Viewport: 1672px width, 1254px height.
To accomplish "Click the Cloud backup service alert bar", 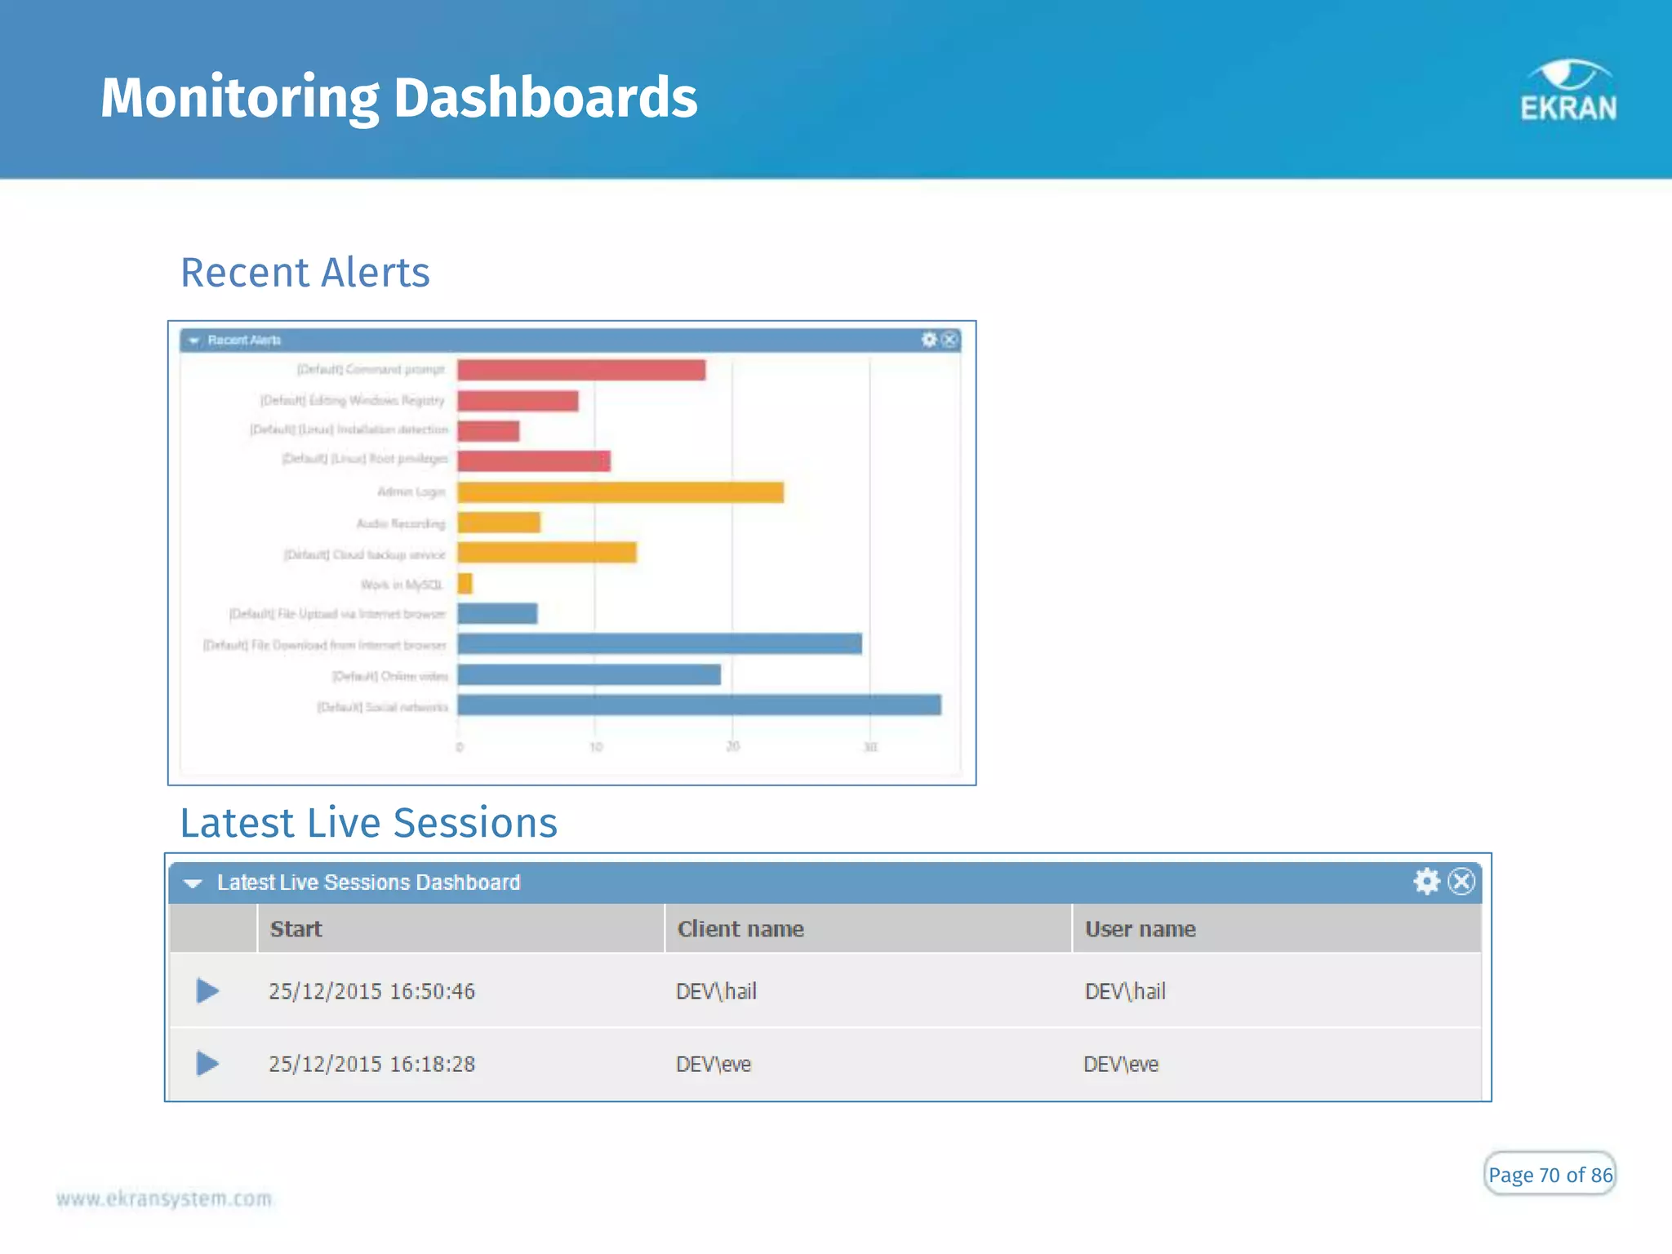I will point(547,553).
